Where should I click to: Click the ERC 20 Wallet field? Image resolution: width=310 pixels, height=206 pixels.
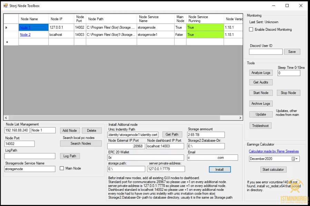click(146, 158)
